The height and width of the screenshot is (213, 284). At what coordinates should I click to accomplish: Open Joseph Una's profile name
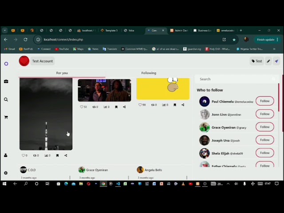pos(221,140)
